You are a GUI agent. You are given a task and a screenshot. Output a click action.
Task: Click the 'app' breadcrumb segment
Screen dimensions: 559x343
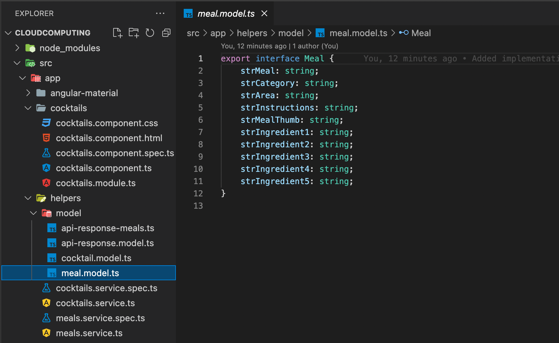(x=218, y=33)
